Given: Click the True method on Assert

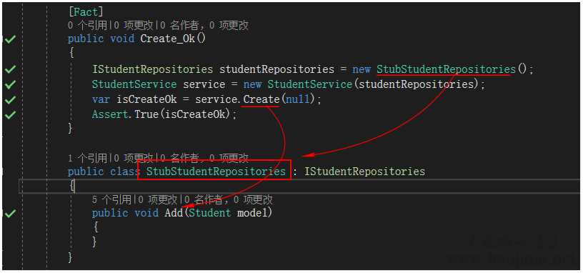Looking at the screenshot, I should tap(146, 114).
